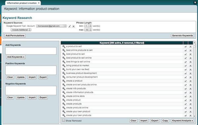Click the Negative Keywords text box

pos(31,91)
